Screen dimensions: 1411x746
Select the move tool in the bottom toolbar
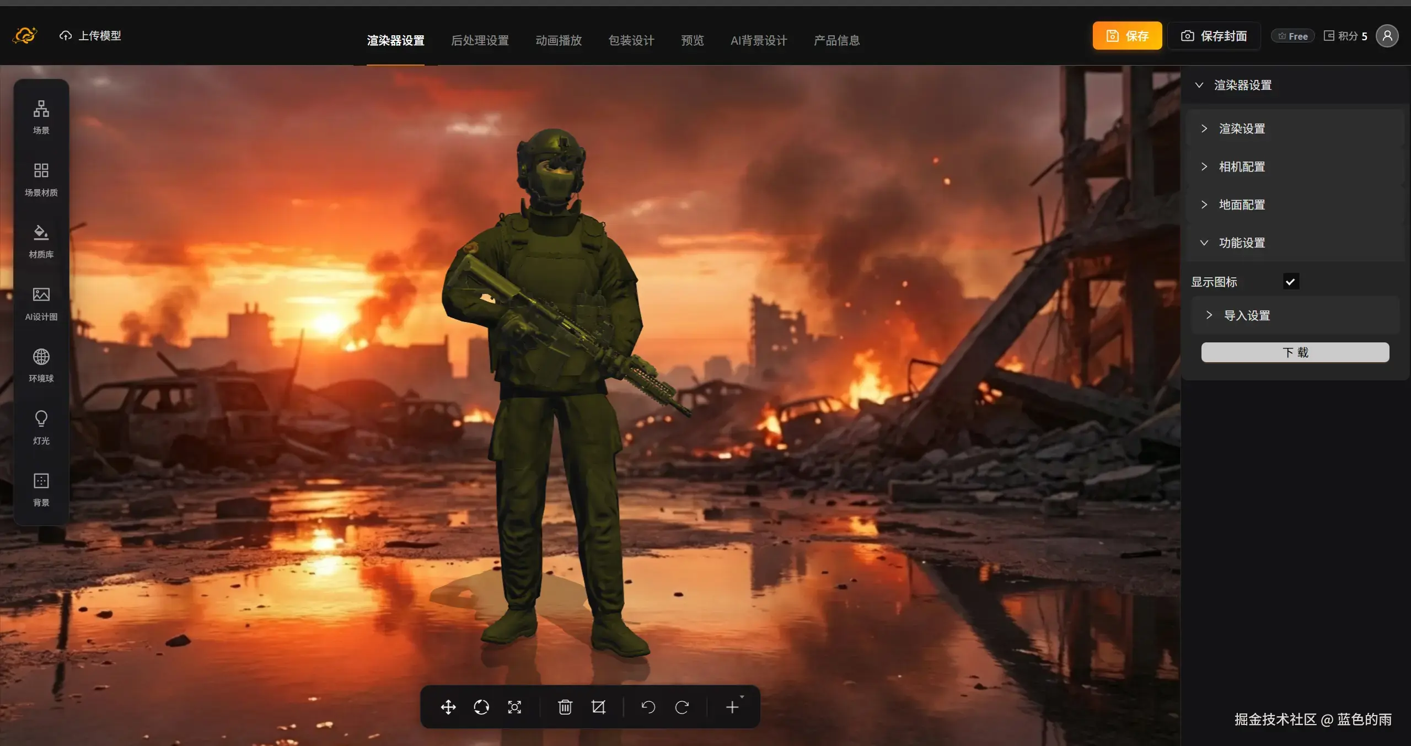[x=448, y=707]
